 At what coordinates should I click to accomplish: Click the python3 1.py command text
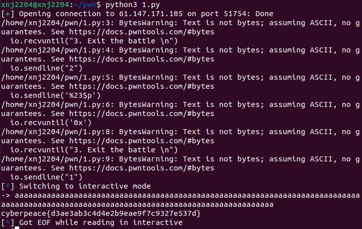tap(133, 5)
